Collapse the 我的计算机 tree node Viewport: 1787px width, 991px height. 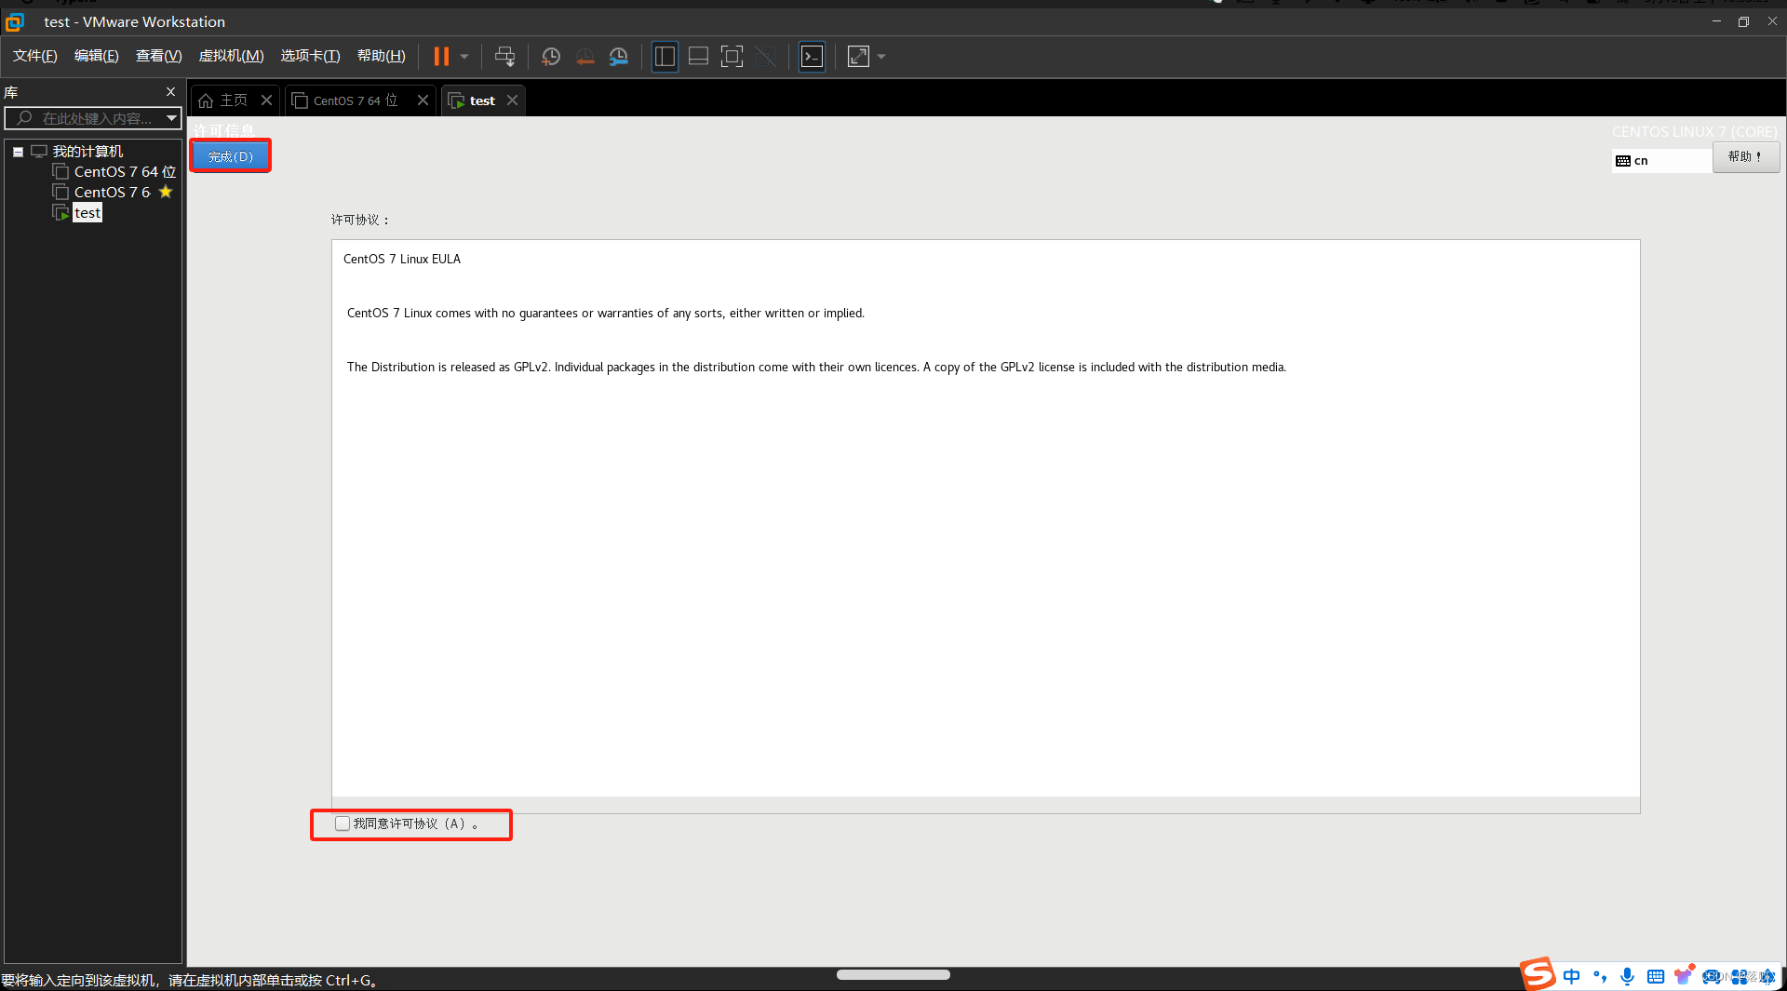[18, 152]
